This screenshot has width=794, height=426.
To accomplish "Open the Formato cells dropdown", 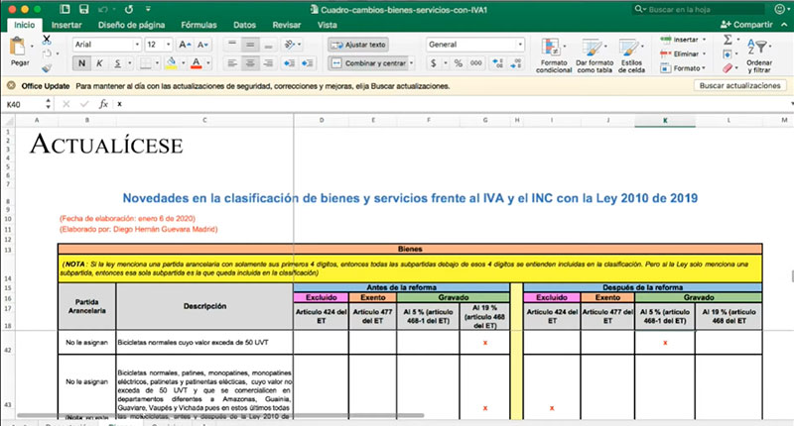I will point(683,68).
